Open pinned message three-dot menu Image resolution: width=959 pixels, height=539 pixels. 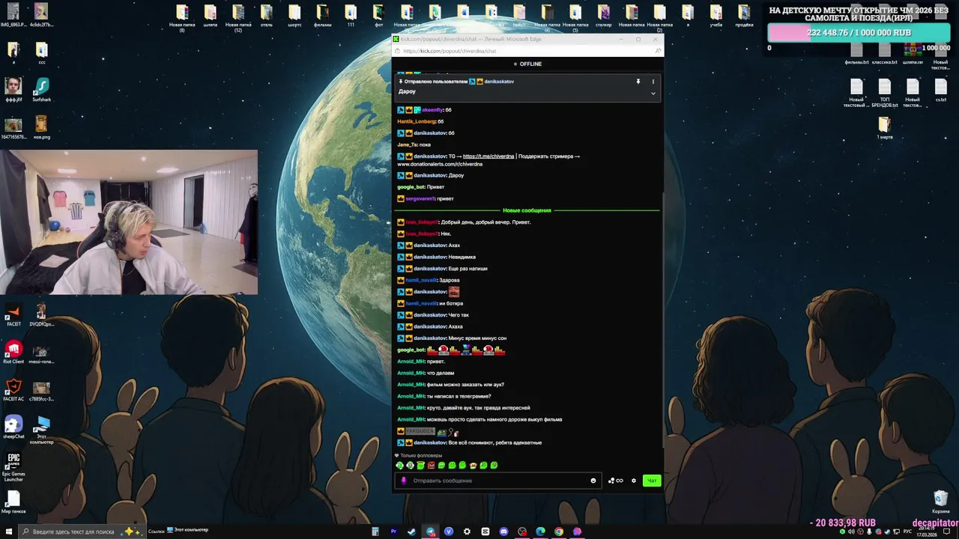pyautogui.click(x=653, y=82)
